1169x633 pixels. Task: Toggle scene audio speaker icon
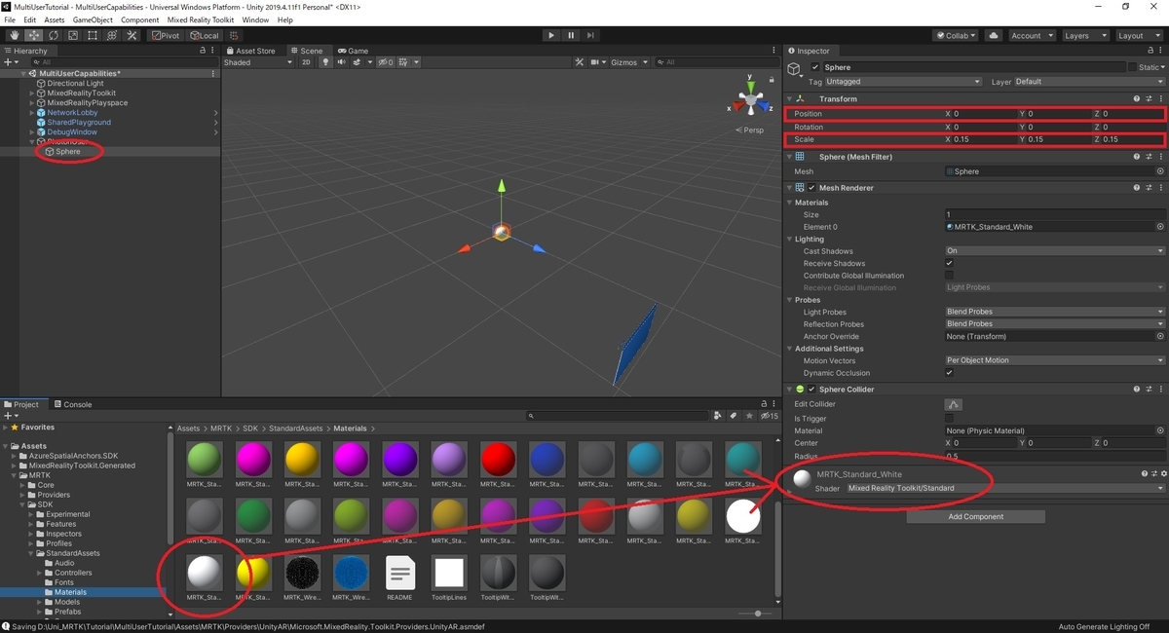[341, 62]
